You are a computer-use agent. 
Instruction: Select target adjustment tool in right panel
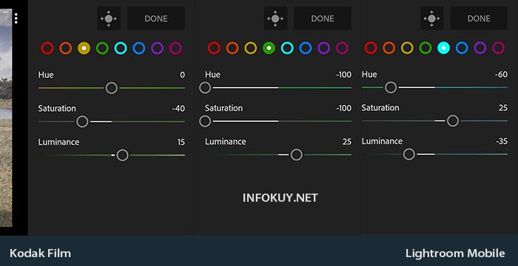[x=431, y=18]
